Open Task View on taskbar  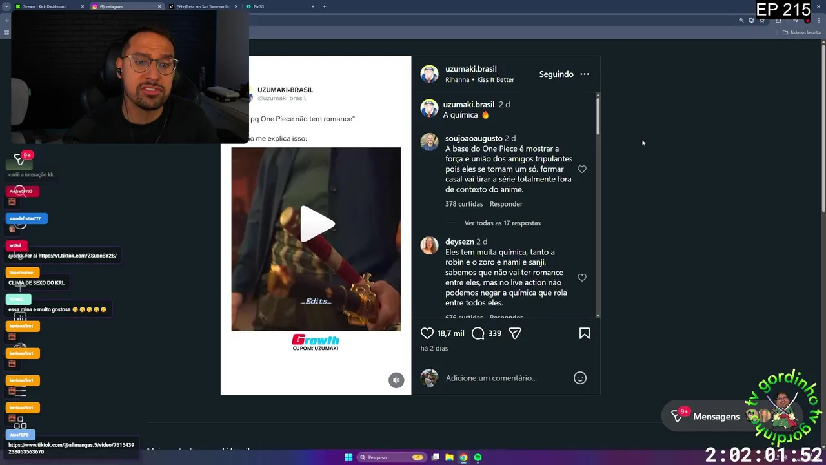[x=436, y=457]
